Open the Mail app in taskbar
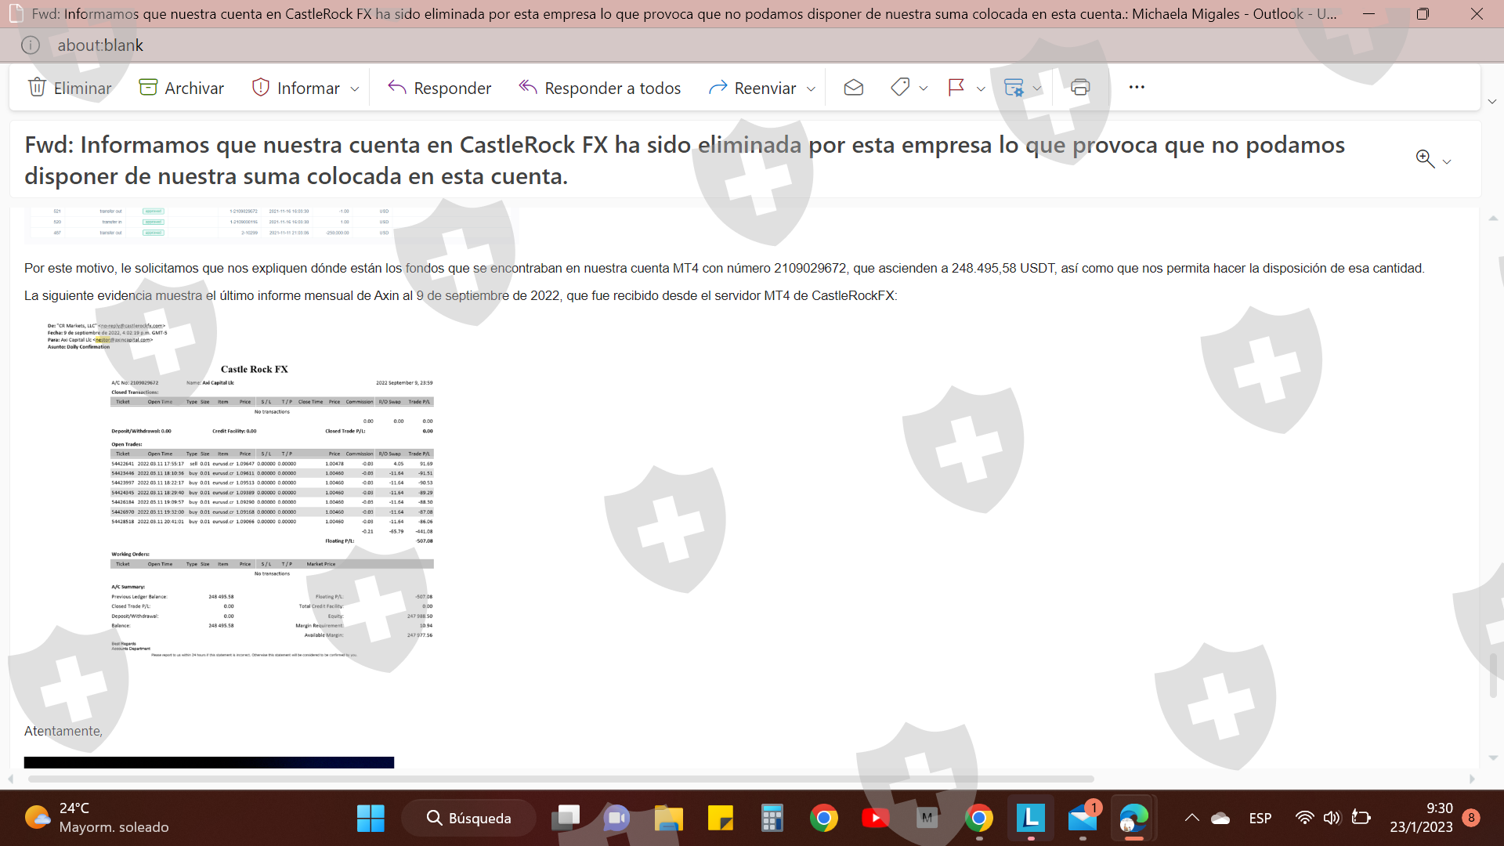Screen dimensions: 1504x846 click(x=1083, y=818)
